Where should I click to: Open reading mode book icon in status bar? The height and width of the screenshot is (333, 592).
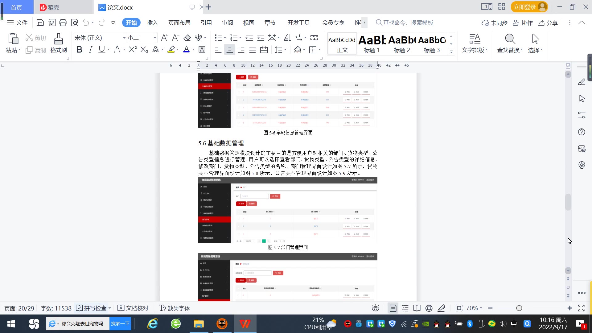point(417,308)
